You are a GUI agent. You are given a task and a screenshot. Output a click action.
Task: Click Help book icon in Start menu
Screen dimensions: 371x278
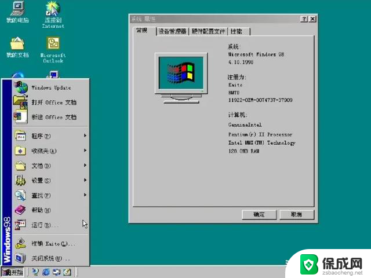21,210
